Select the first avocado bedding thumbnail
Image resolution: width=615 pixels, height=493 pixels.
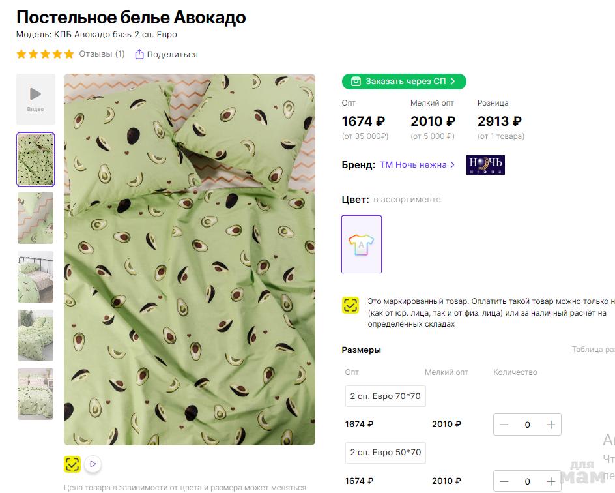coord(36,160)
